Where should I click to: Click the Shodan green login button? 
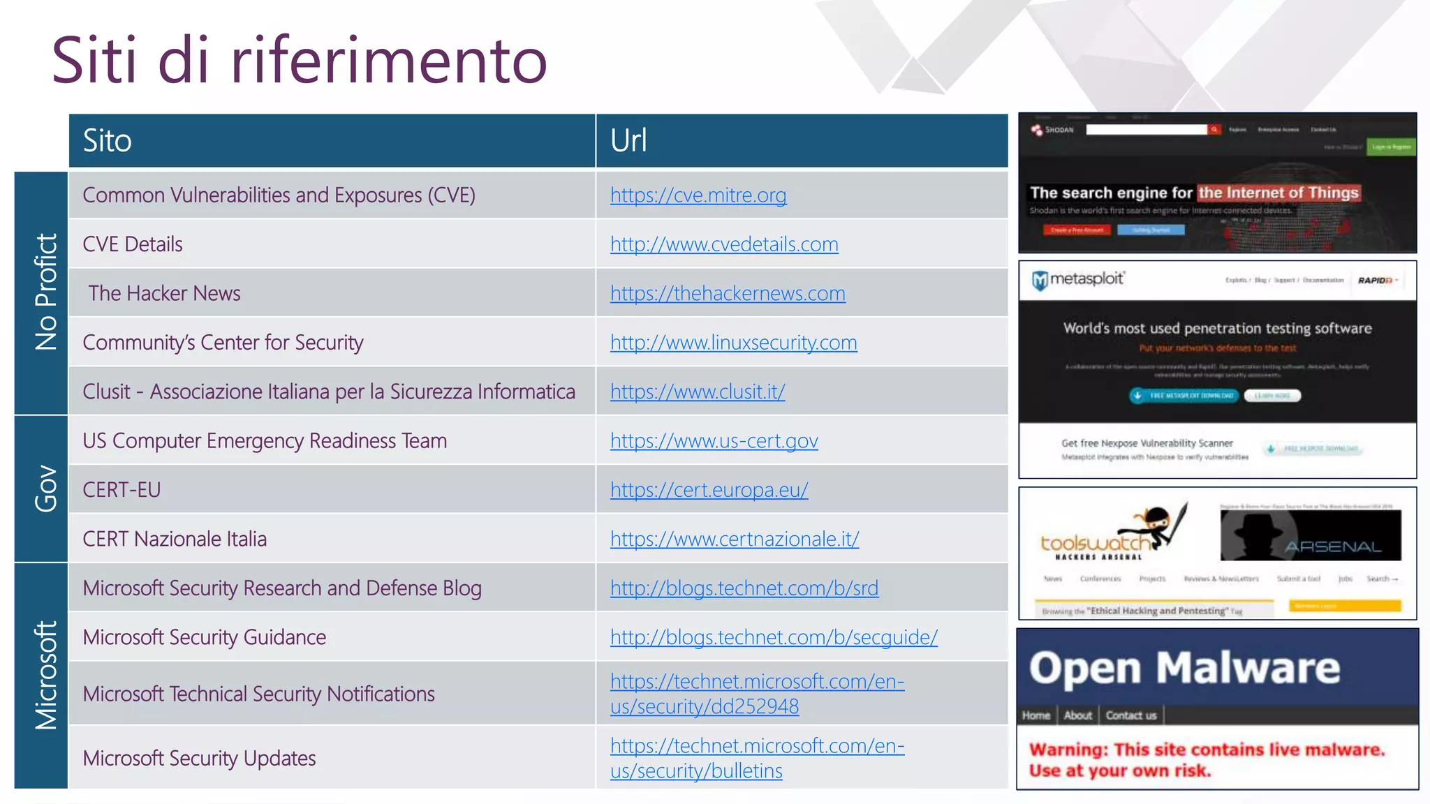[1391, 147]
